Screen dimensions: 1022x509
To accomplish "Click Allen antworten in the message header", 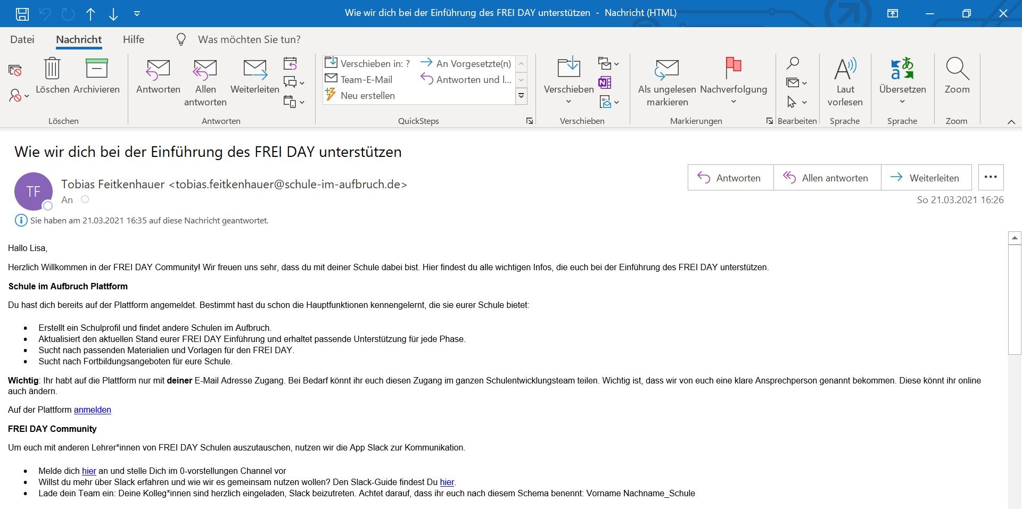I will point(827,178).
